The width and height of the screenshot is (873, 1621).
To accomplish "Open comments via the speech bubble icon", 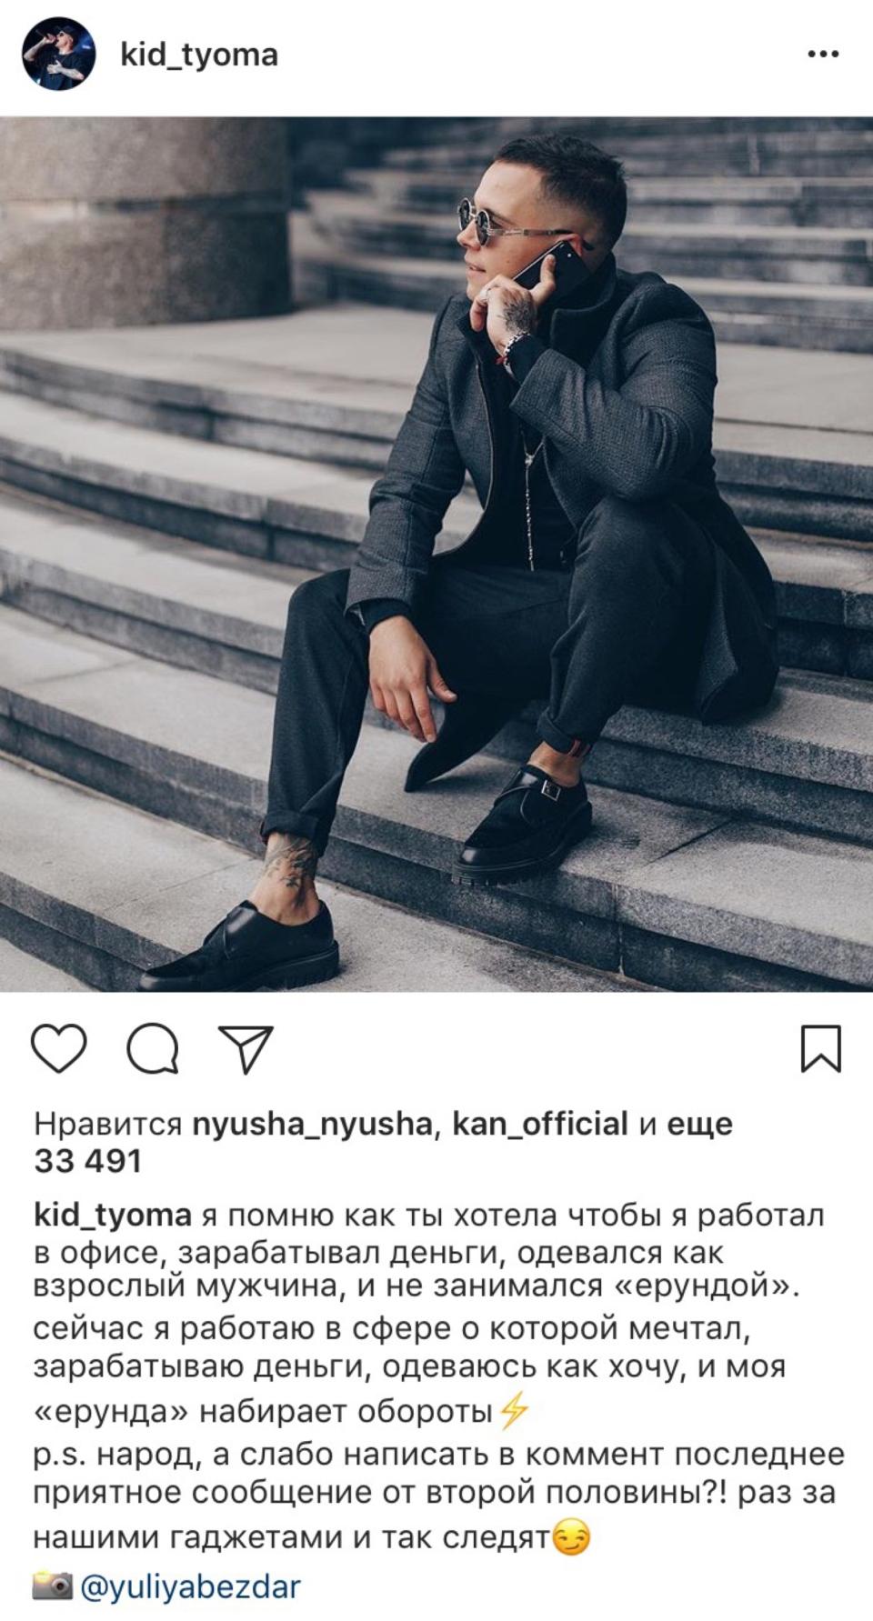I will [x=153, y=1049].
